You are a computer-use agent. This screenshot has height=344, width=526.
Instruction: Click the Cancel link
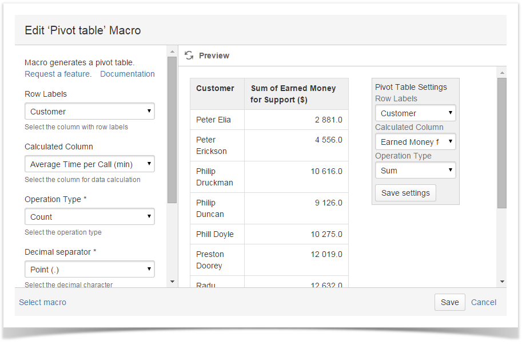coord(484,302)
